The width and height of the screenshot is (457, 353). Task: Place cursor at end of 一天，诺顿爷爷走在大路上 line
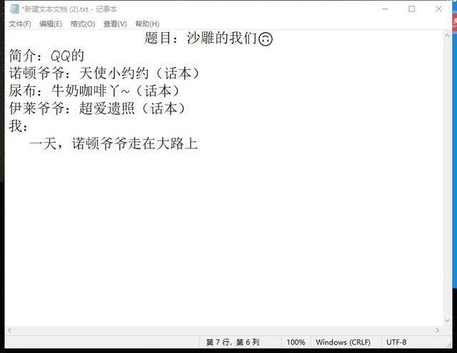pos(198,144)
